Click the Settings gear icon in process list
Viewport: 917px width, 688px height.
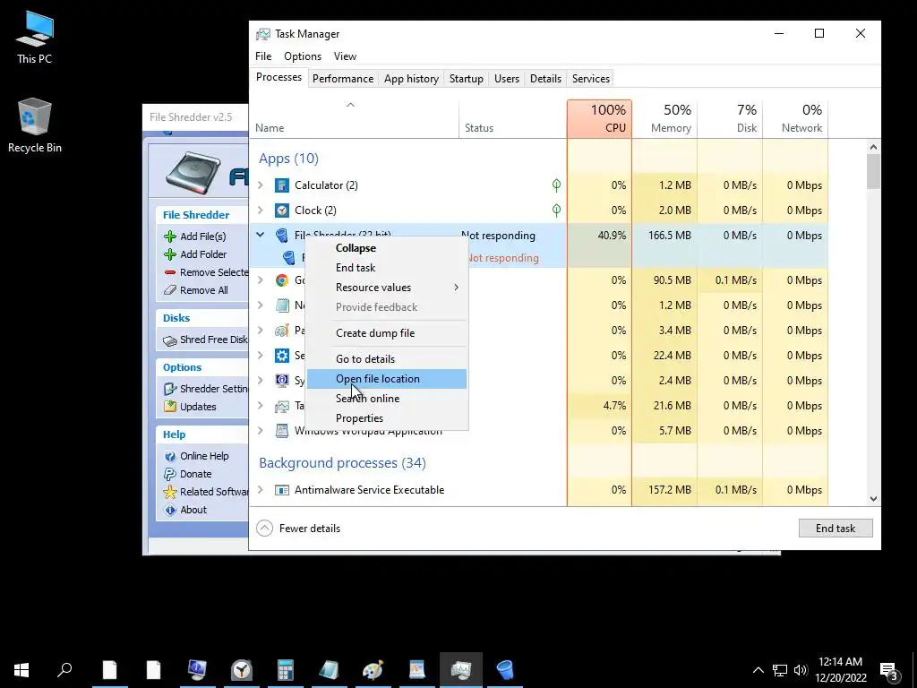282,356
